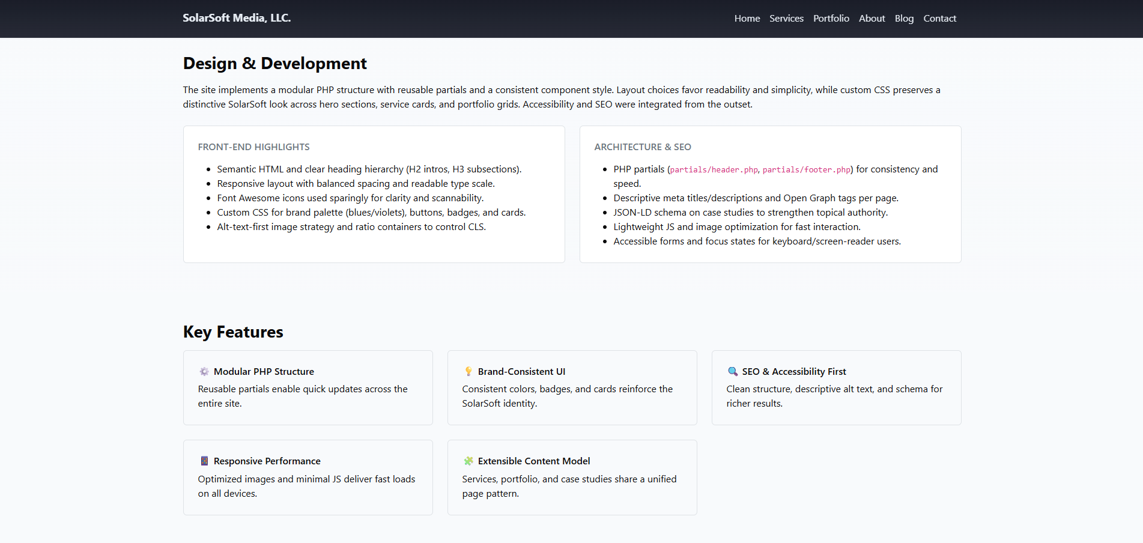Open the About page
1143x543 pixels.
[872, 18]
